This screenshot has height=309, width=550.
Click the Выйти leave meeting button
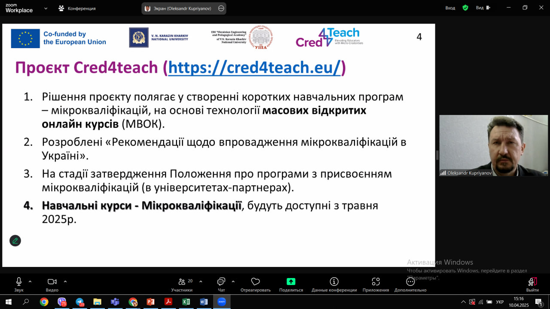point(532,285)
